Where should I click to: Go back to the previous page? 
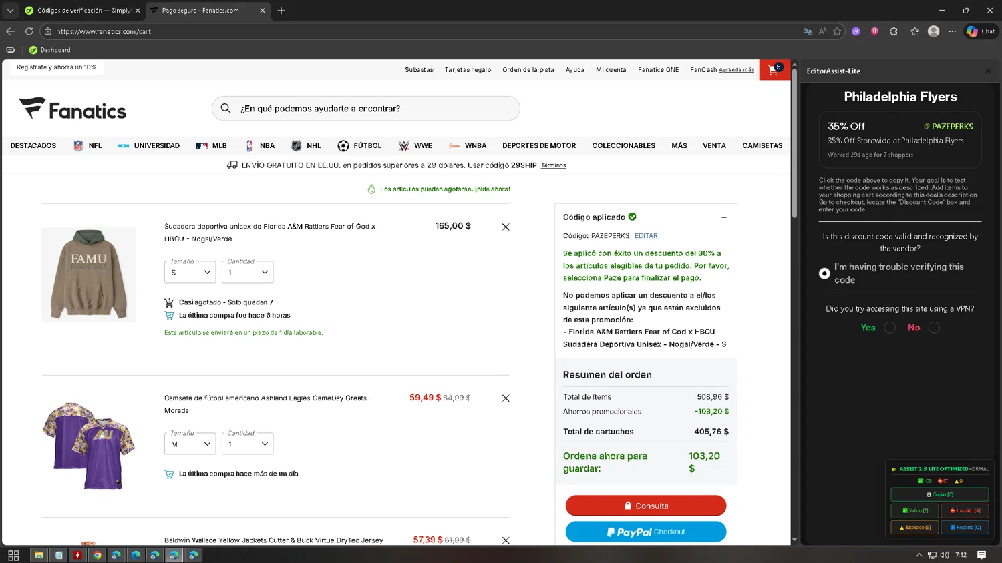coord(10,31)
